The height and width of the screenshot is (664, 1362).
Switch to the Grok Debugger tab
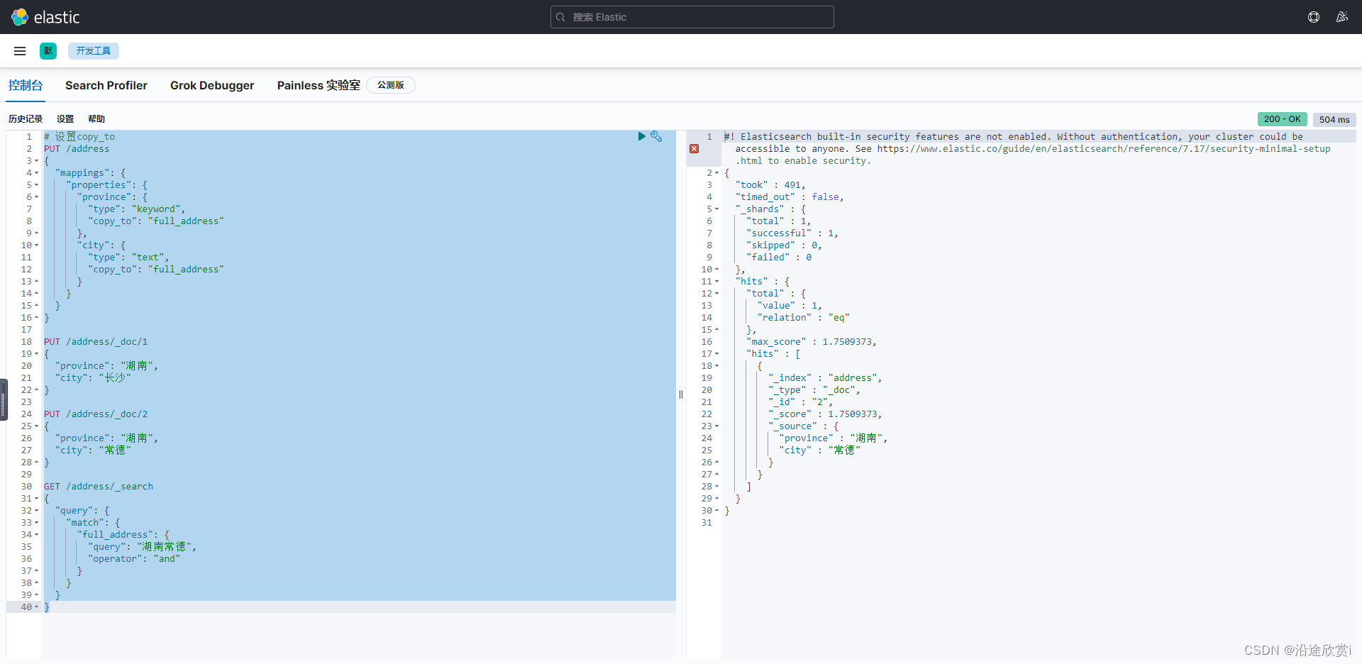coord(212,85)
